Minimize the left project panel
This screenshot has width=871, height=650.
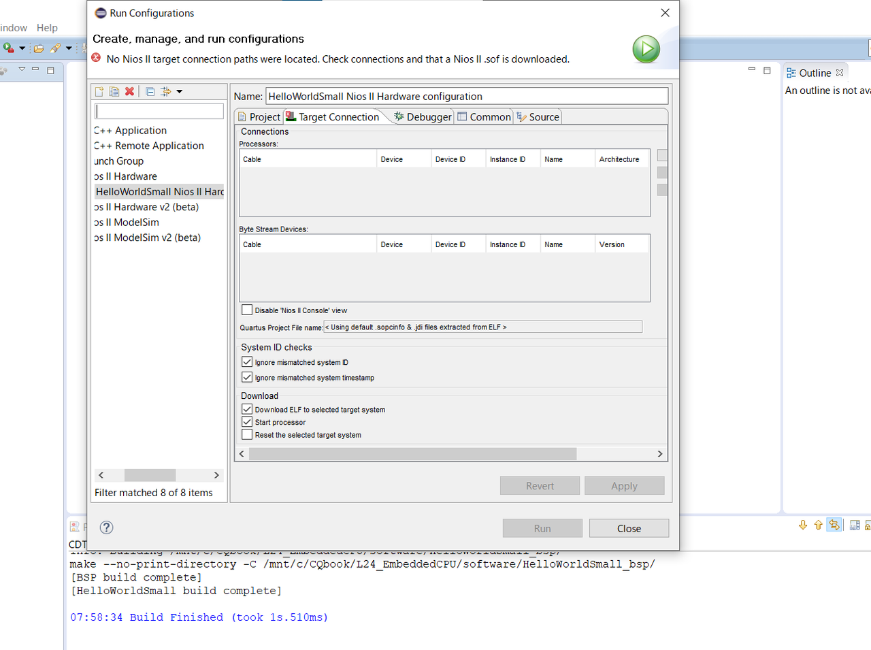pos(35,69)
